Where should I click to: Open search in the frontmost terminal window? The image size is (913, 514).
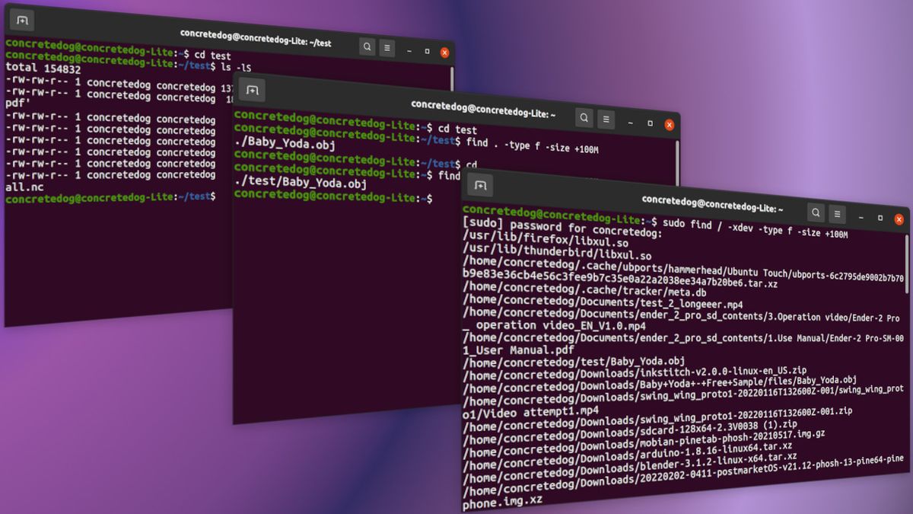click(x=816, y=213)
